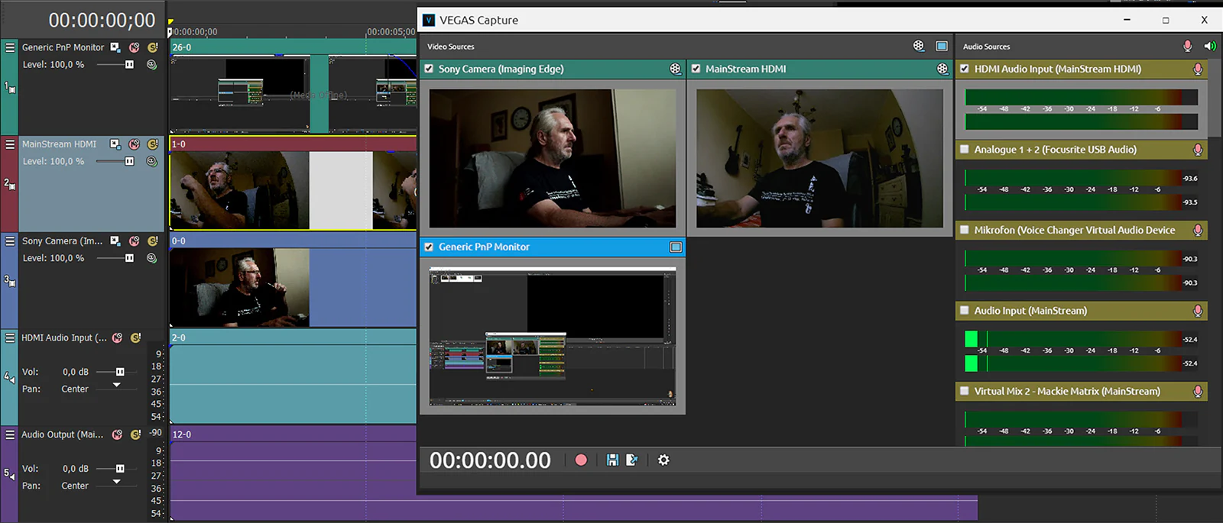Open MainStream HDMI track hamburger menu
Screen dimensions: 1223x523
click(10, 144)
